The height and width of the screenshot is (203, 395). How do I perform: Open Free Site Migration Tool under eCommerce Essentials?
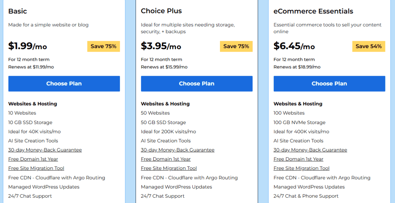tap(301, 168)
